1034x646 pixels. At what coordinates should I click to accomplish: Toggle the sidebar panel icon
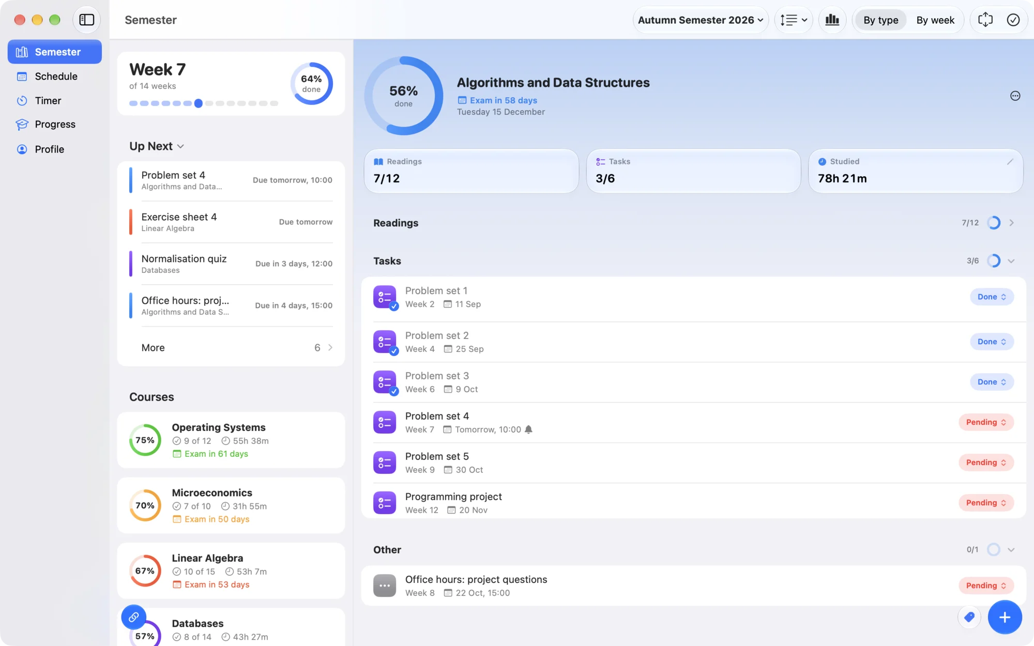pos(86,20)
